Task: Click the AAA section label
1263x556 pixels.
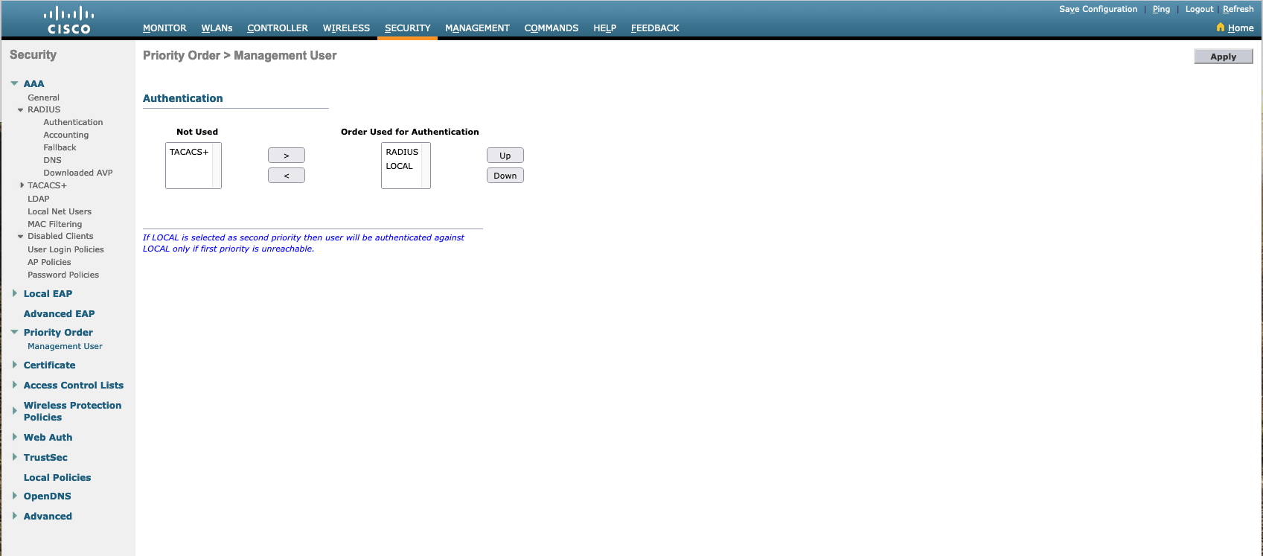Action: click(33, 83)
